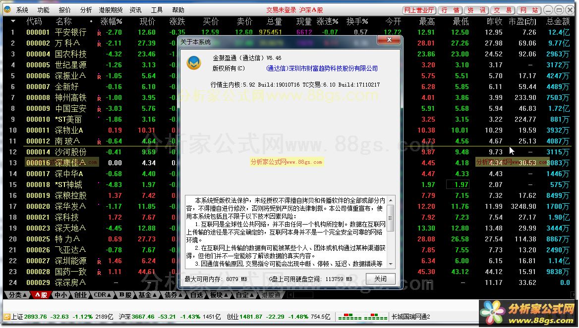Open the 分析 menu

pyautogui.click(x=86, y=10)
